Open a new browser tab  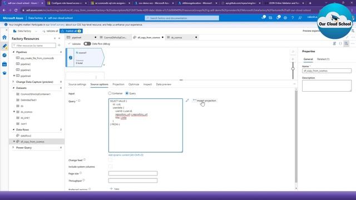tap(310, 3)
